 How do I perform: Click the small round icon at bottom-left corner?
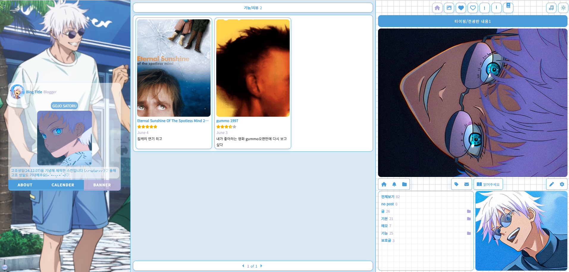tap(4, 267)
